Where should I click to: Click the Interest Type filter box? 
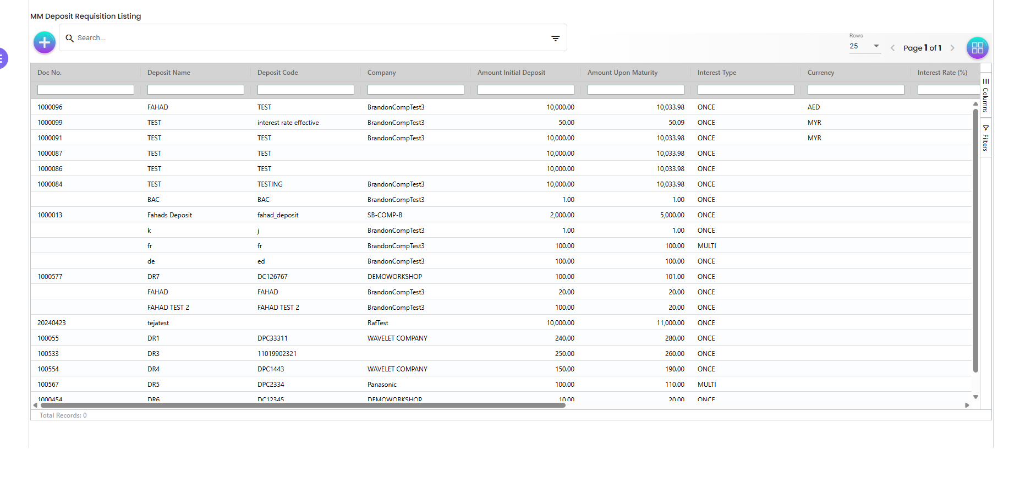pyautogui.click(x=746, y=90)
